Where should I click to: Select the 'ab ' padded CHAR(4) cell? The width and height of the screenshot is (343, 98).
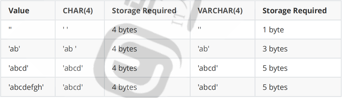click(70, 49)
